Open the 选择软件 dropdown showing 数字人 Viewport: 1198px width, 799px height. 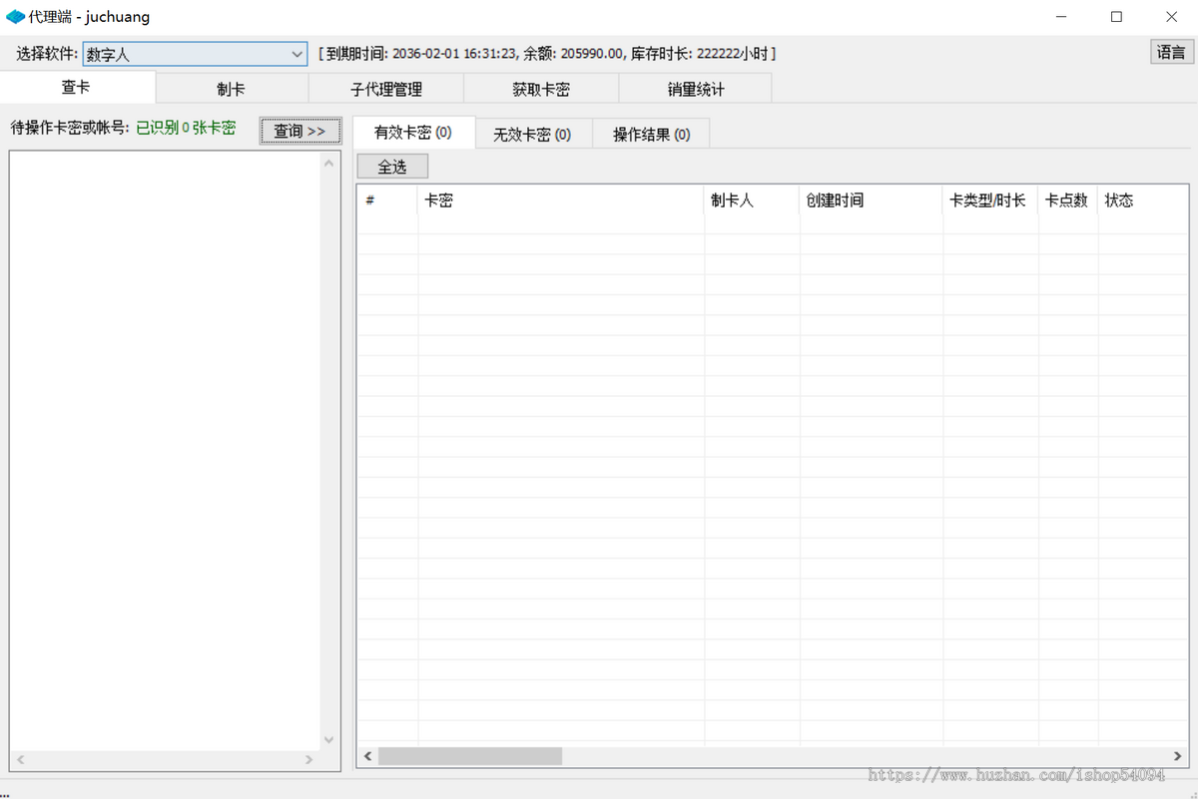[195, 54]
